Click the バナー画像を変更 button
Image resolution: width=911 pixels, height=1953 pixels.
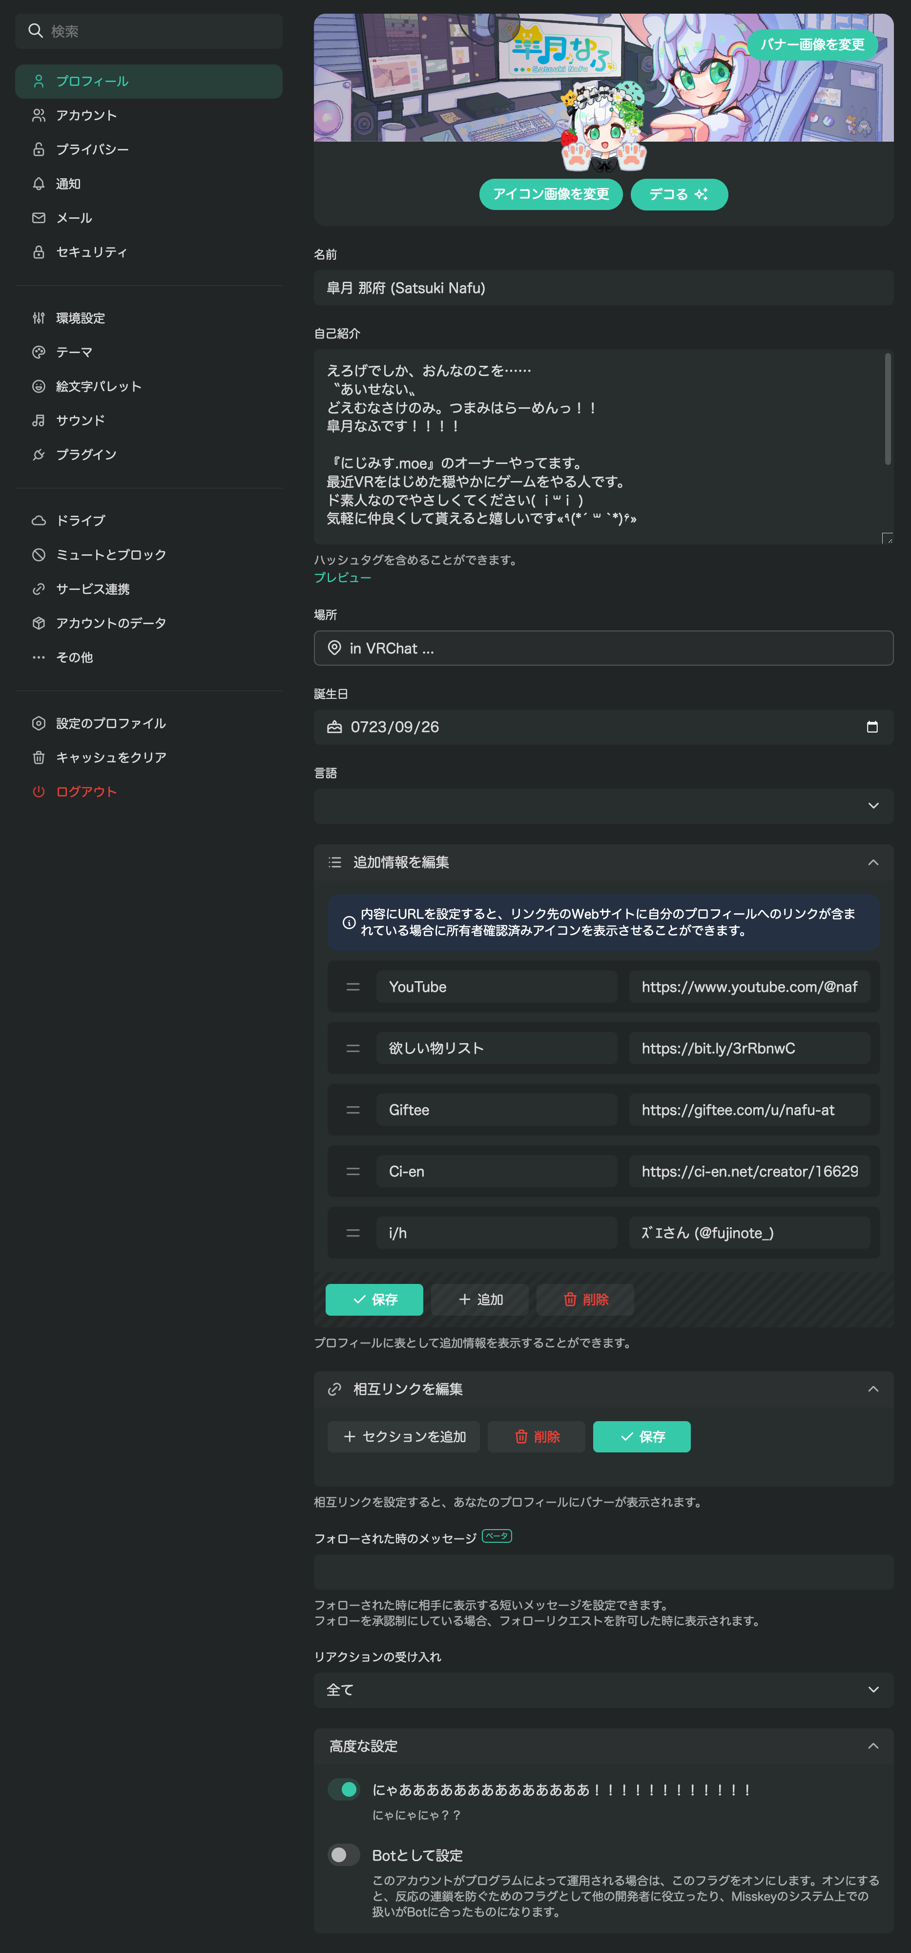(x=812, y=44)
